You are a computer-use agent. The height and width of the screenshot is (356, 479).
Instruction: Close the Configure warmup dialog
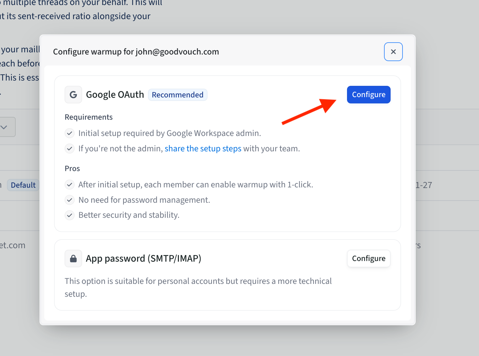coord(393,52)
